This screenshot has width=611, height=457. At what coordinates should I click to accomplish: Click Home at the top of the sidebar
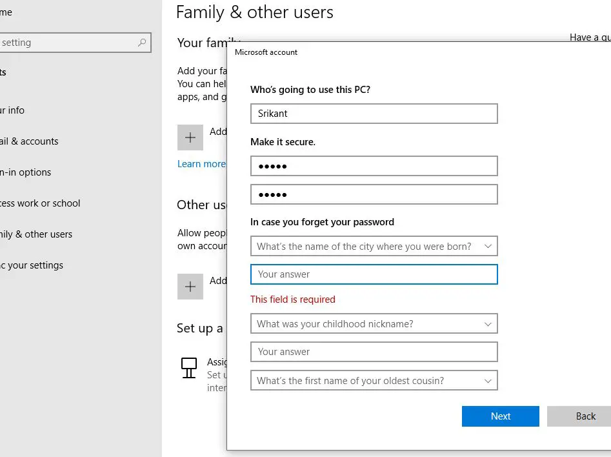pyautogui.click(x=6, y=12)
